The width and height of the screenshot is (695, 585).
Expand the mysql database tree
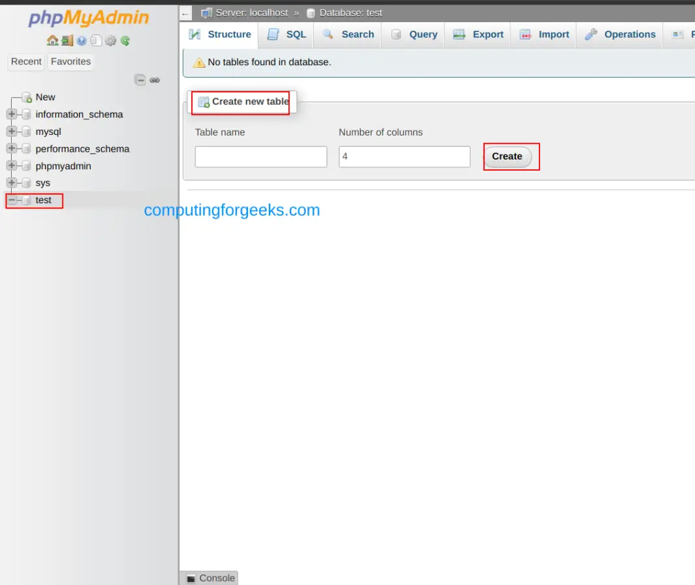10,132
